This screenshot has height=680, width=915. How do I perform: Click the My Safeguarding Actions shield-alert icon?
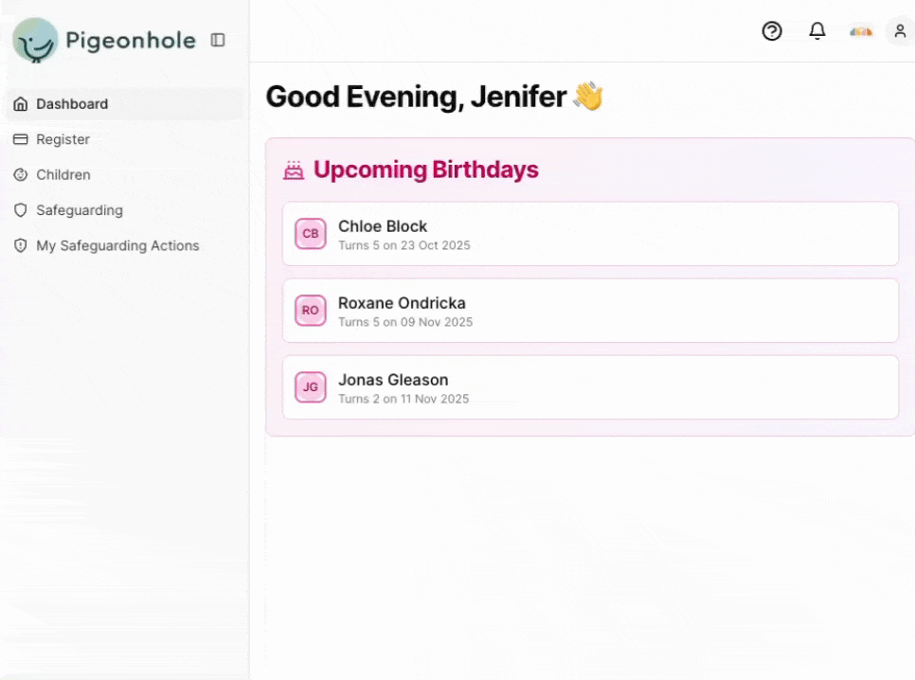[21, 246]
